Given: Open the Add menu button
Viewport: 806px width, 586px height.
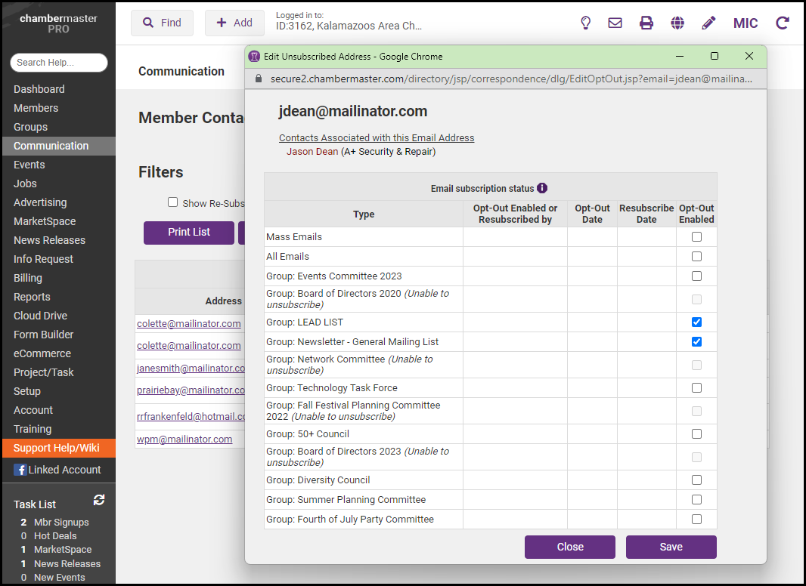Looking at the screenshot, I should (234, 23).
